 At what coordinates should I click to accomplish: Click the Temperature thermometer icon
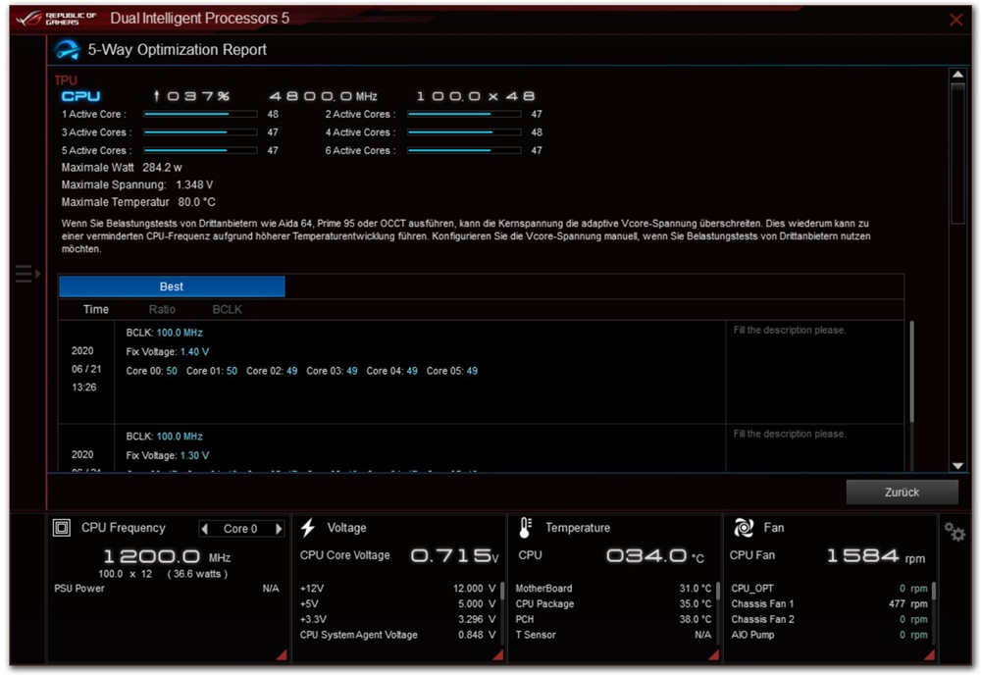[525, 528]
